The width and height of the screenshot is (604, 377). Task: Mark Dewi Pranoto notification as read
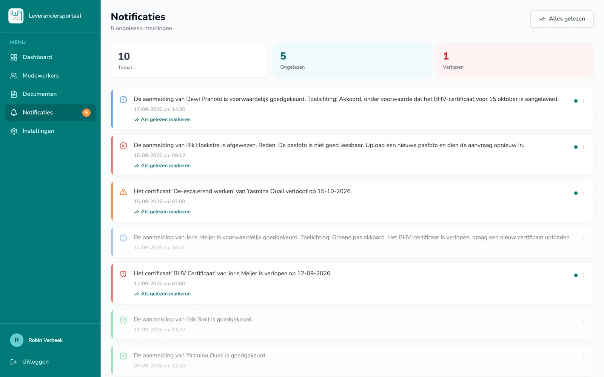pyautogui.click(x=162, y=120)
